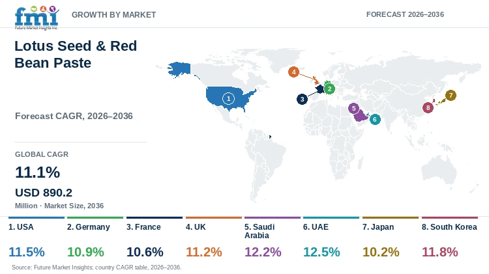
Task: Click 'Forecast CAGR, 2026–2036' subtitle
Action: 74,116
